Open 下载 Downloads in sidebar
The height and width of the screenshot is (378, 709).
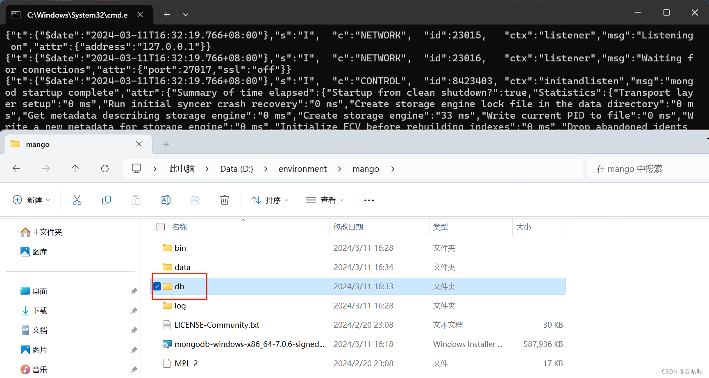(x=34, y=311)
